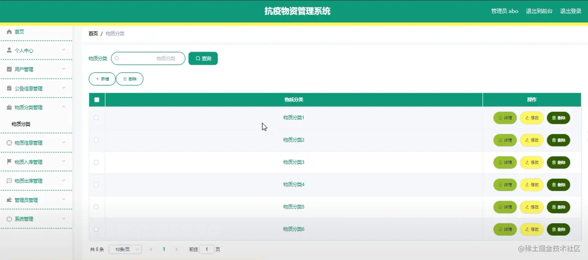Select the 管理员管理 sidebar icon

[9, 200]
